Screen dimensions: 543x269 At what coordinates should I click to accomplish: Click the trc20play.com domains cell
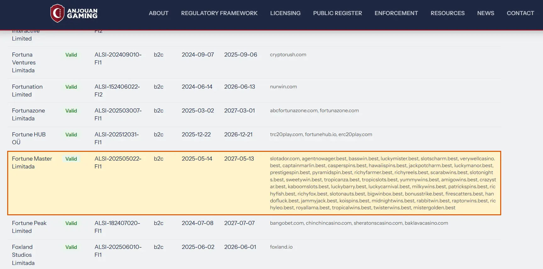321,134
